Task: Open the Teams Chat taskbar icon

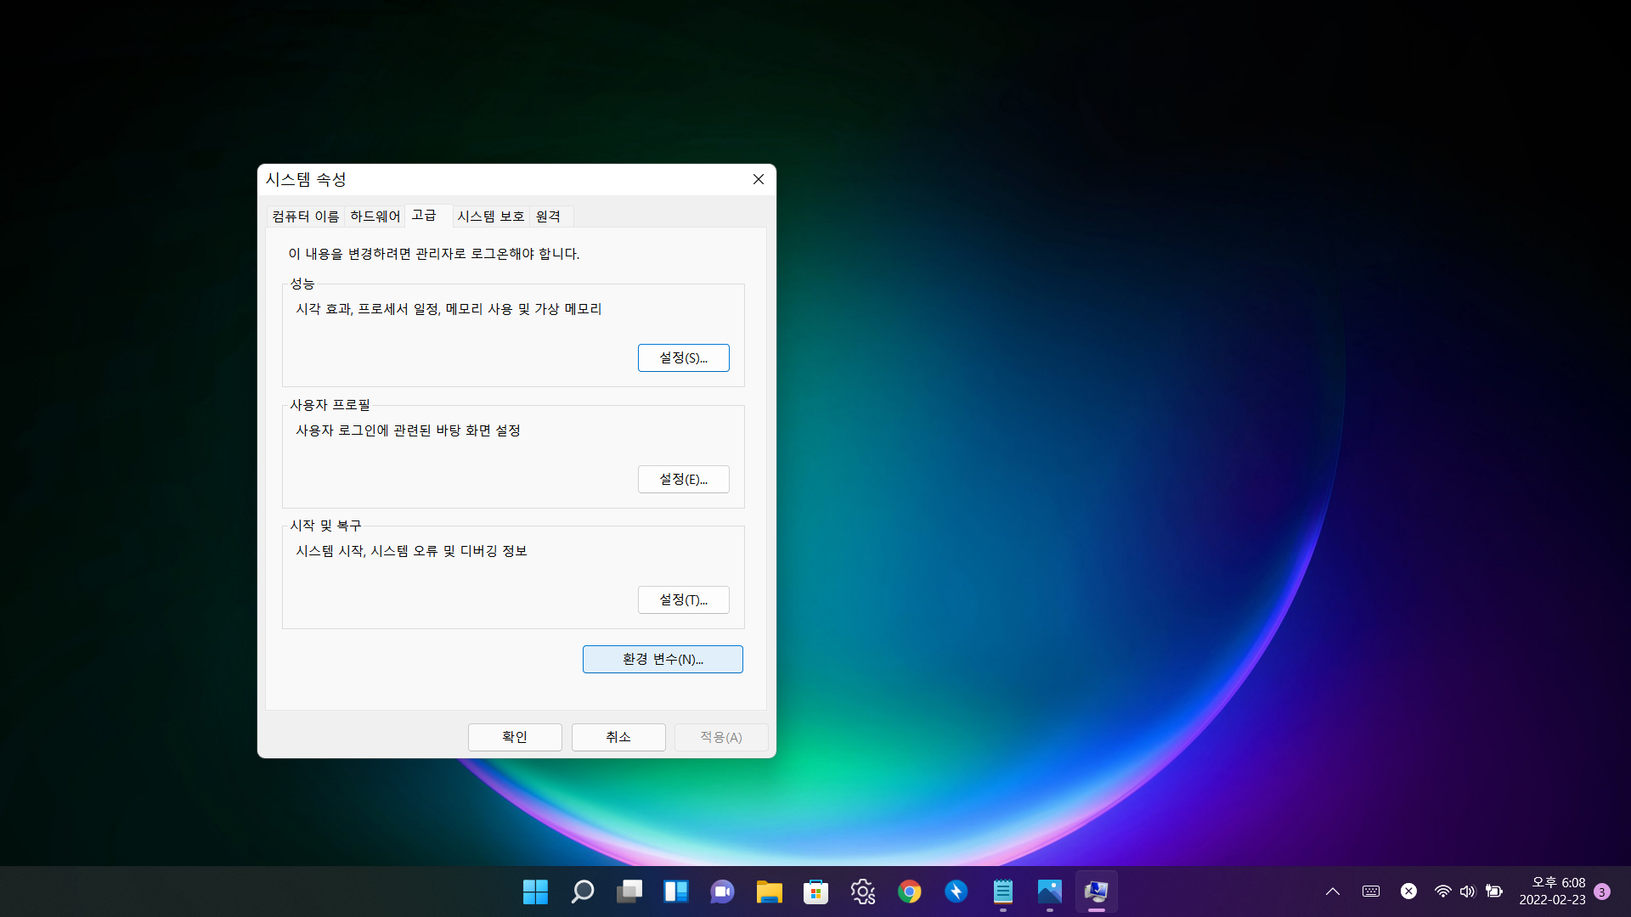Action: tap(722, 892)
